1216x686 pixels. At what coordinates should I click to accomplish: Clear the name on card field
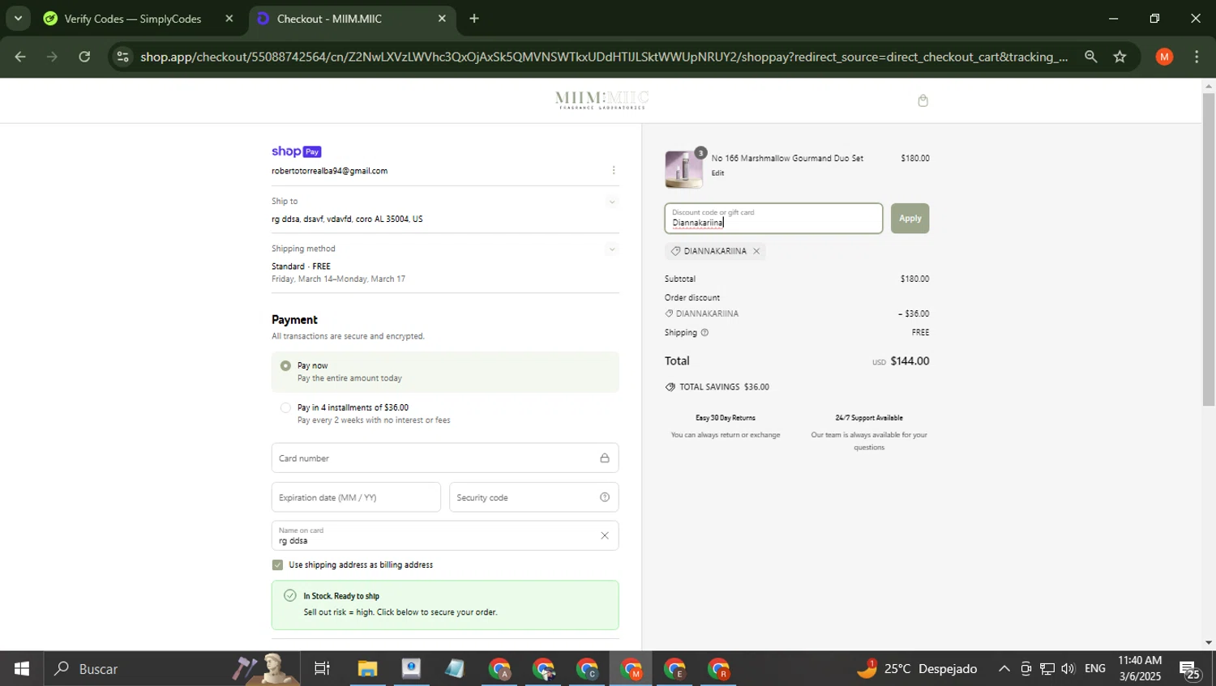point(604,535)
